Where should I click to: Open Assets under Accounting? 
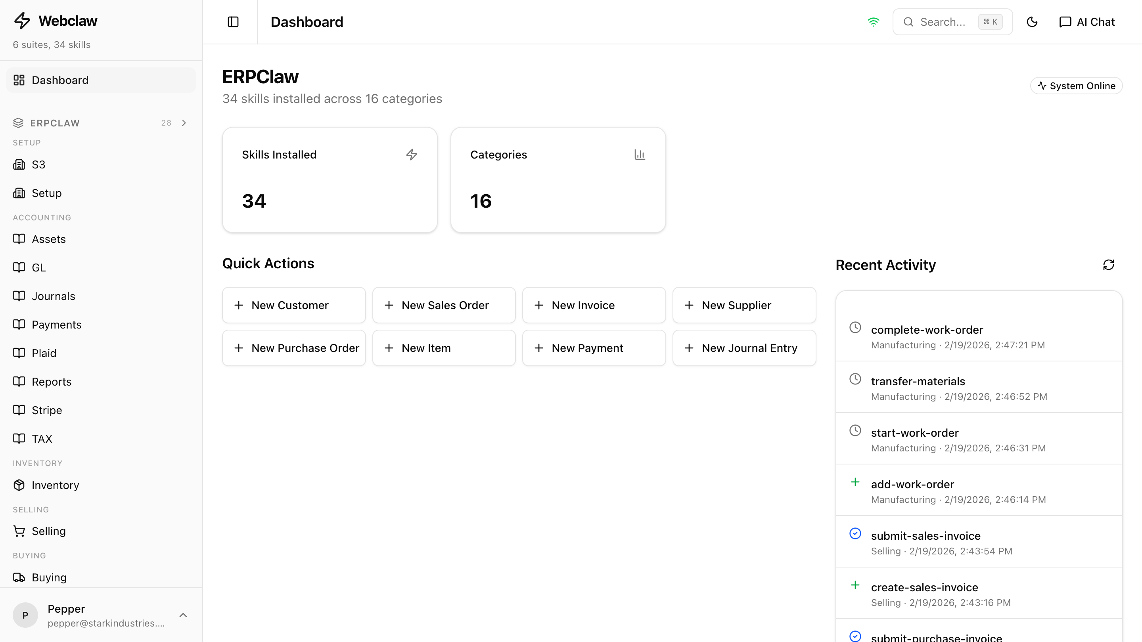[x=101, y=239]
